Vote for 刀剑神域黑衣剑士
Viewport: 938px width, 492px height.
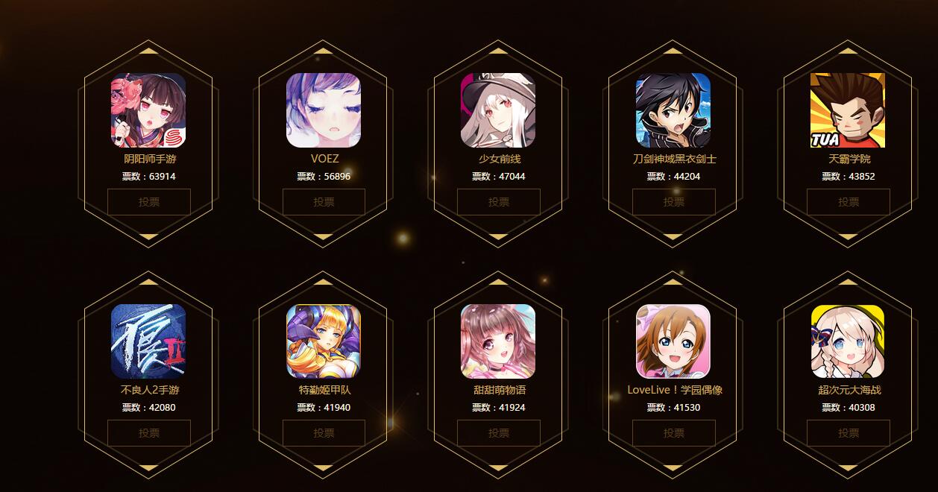point(674,202)
